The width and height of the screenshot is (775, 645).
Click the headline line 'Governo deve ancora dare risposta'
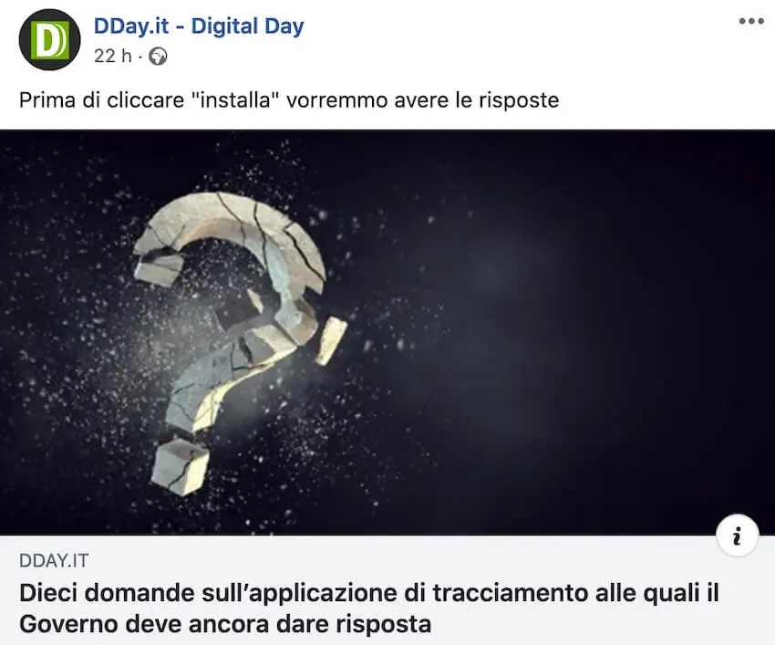[225, 624]
